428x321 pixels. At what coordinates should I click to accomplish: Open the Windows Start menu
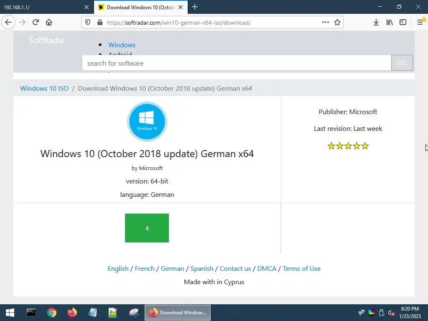click(x=10, y=313)
